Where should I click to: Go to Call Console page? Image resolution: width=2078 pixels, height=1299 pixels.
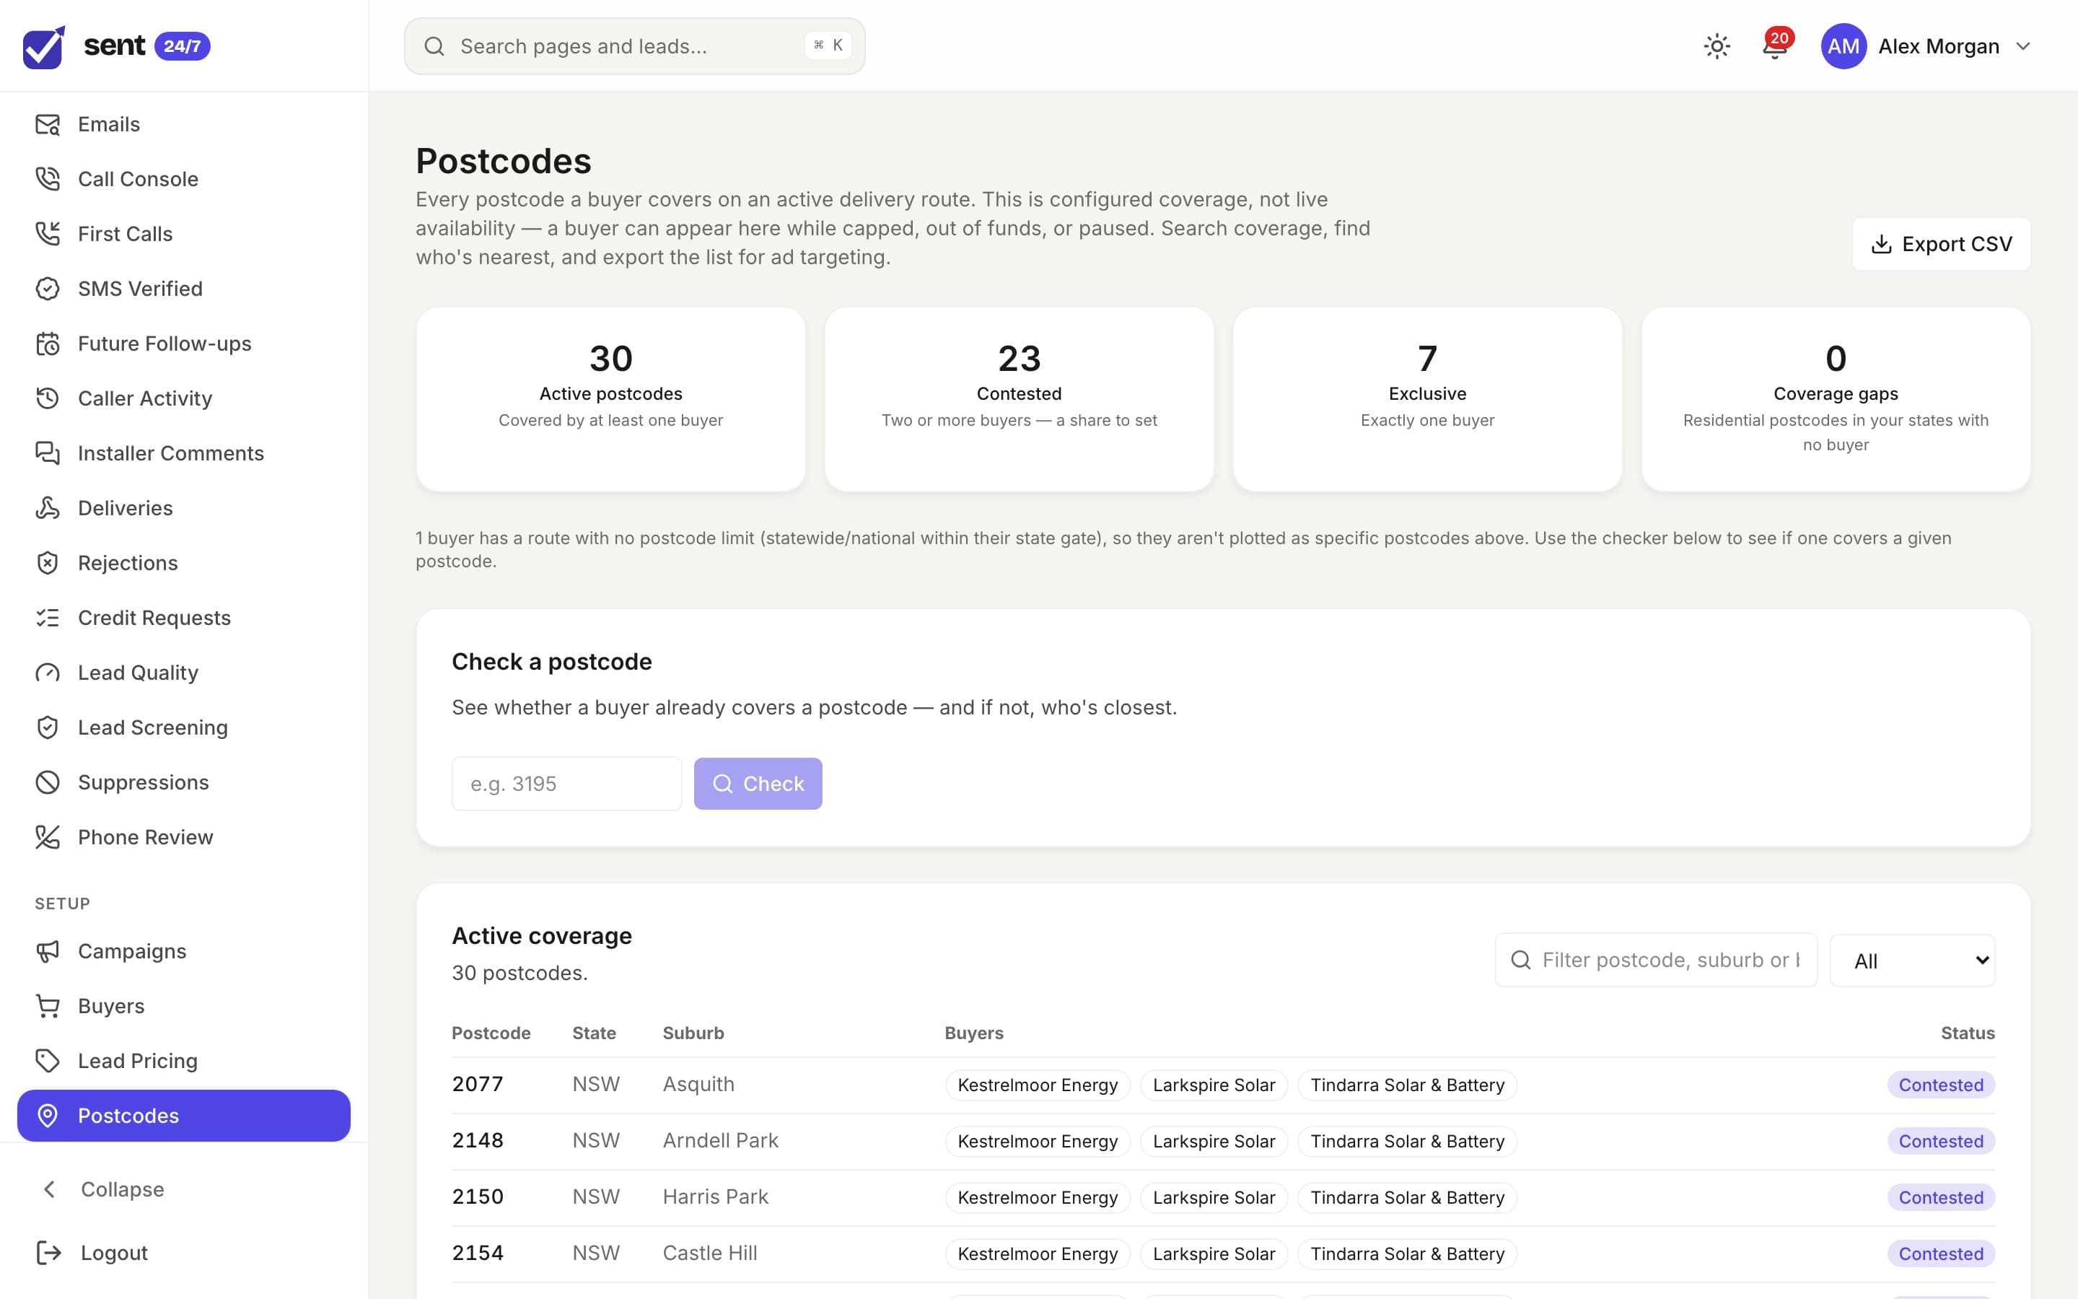click(184, 179)
